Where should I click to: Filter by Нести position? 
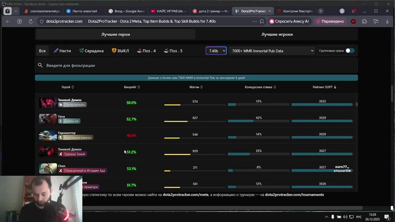62,51
